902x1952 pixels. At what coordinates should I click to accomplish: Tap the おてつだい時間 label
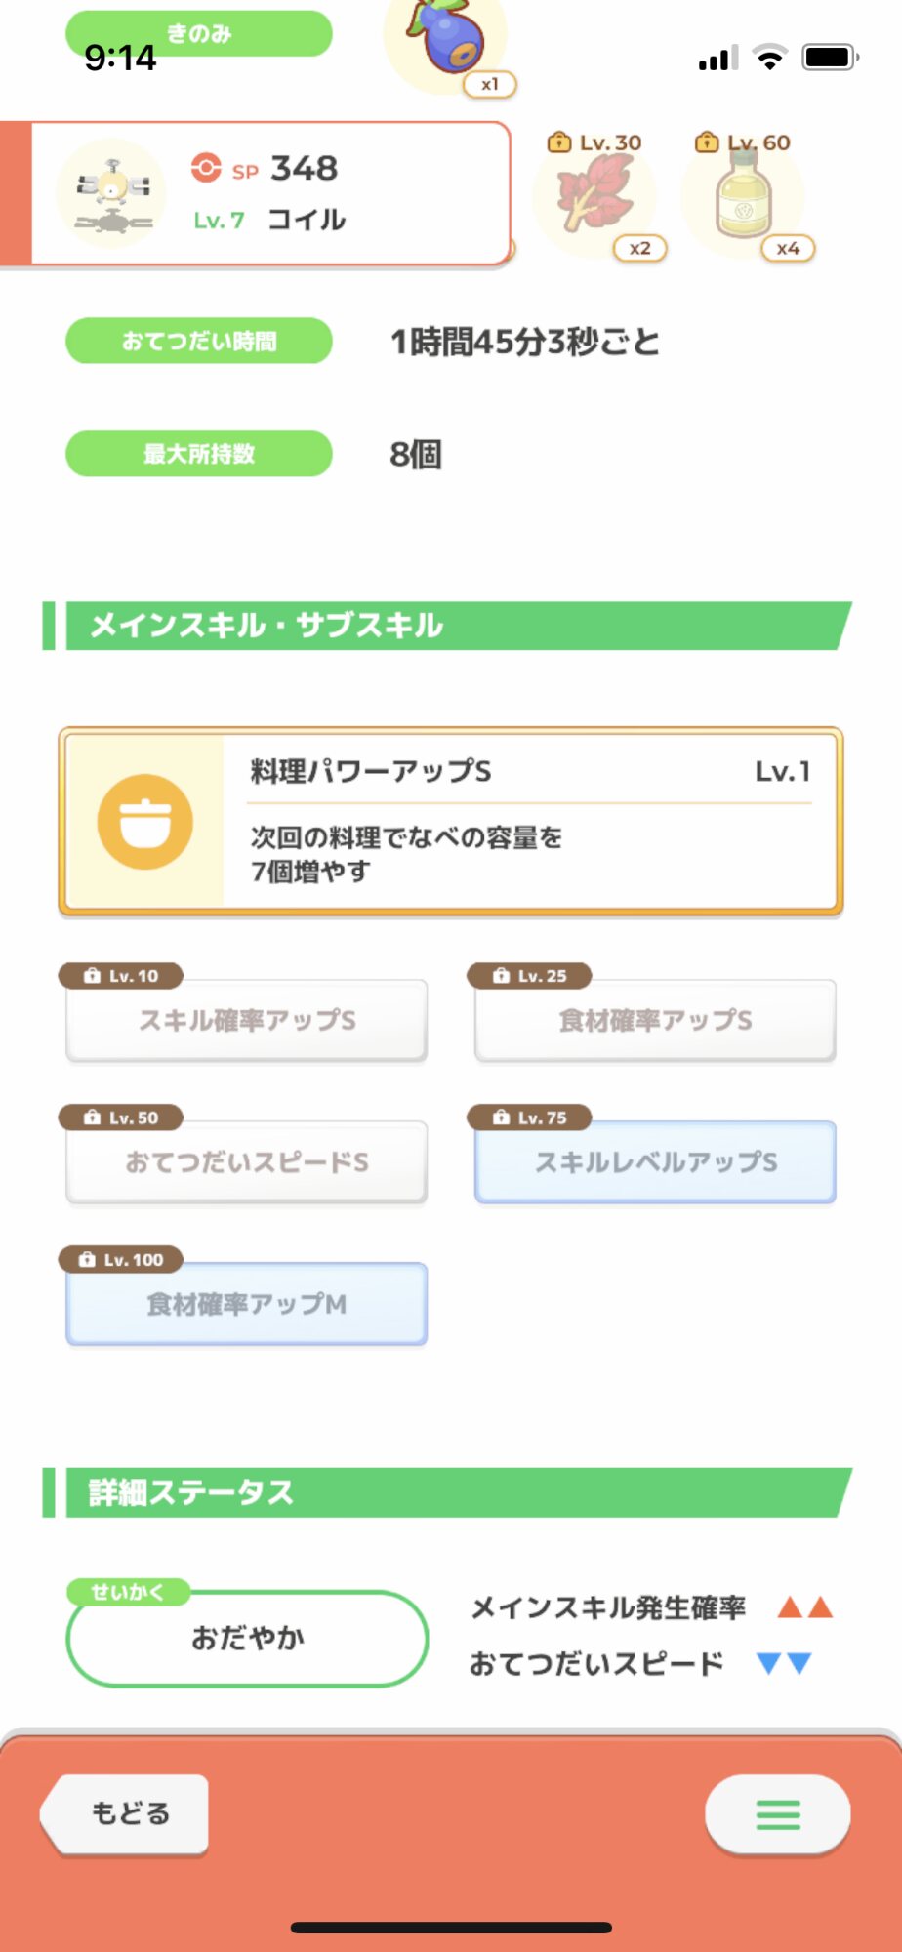click(199, 341)
